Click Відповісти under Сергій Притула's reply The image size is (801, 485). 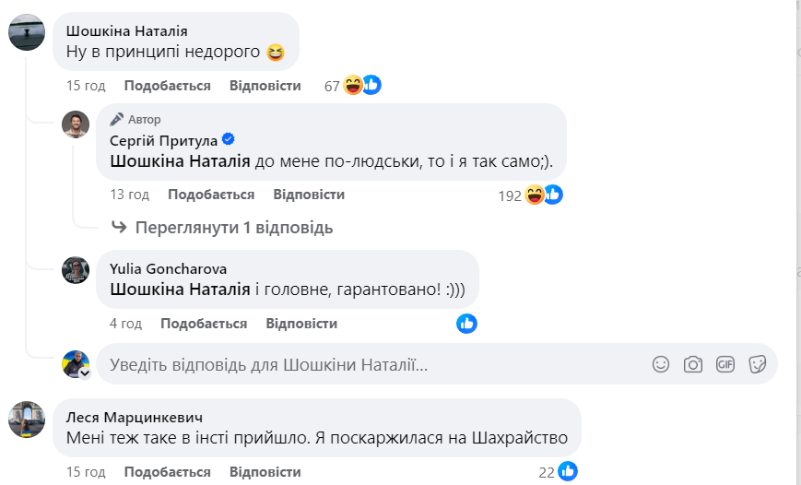coord(309,195)
